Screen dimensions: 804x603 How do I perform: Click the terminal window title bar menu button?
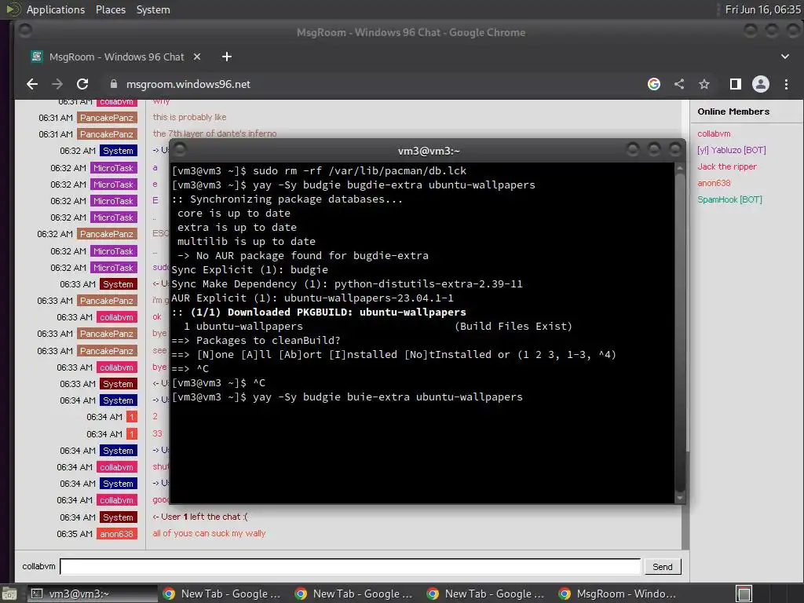[180, 150]
